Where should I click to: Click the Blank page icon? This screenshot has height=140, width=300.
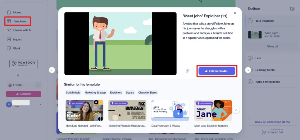click(9, 48)
